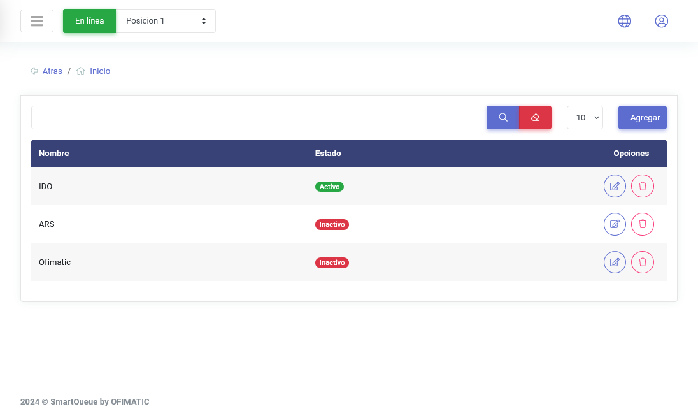Viewport: 698px width, 416px height.
Task: Navigate to Inicio breadcrumb
Action: click(x=99, y=71)
